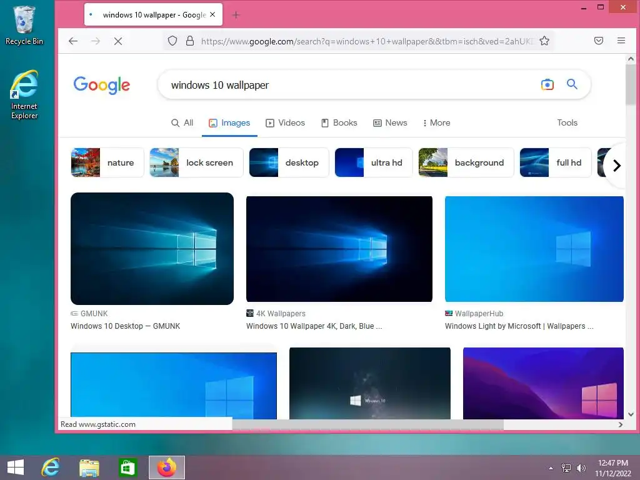Image resolution: width=640 pixels, height=480 pixels.
Task: Click the Windows 10 Desktop — GMUNK link
Action: pos(125,326)
